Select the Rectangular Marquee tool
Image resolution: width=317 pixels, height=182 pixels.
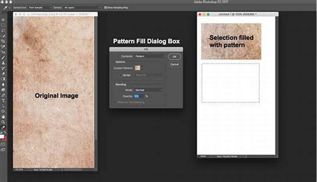3,25
